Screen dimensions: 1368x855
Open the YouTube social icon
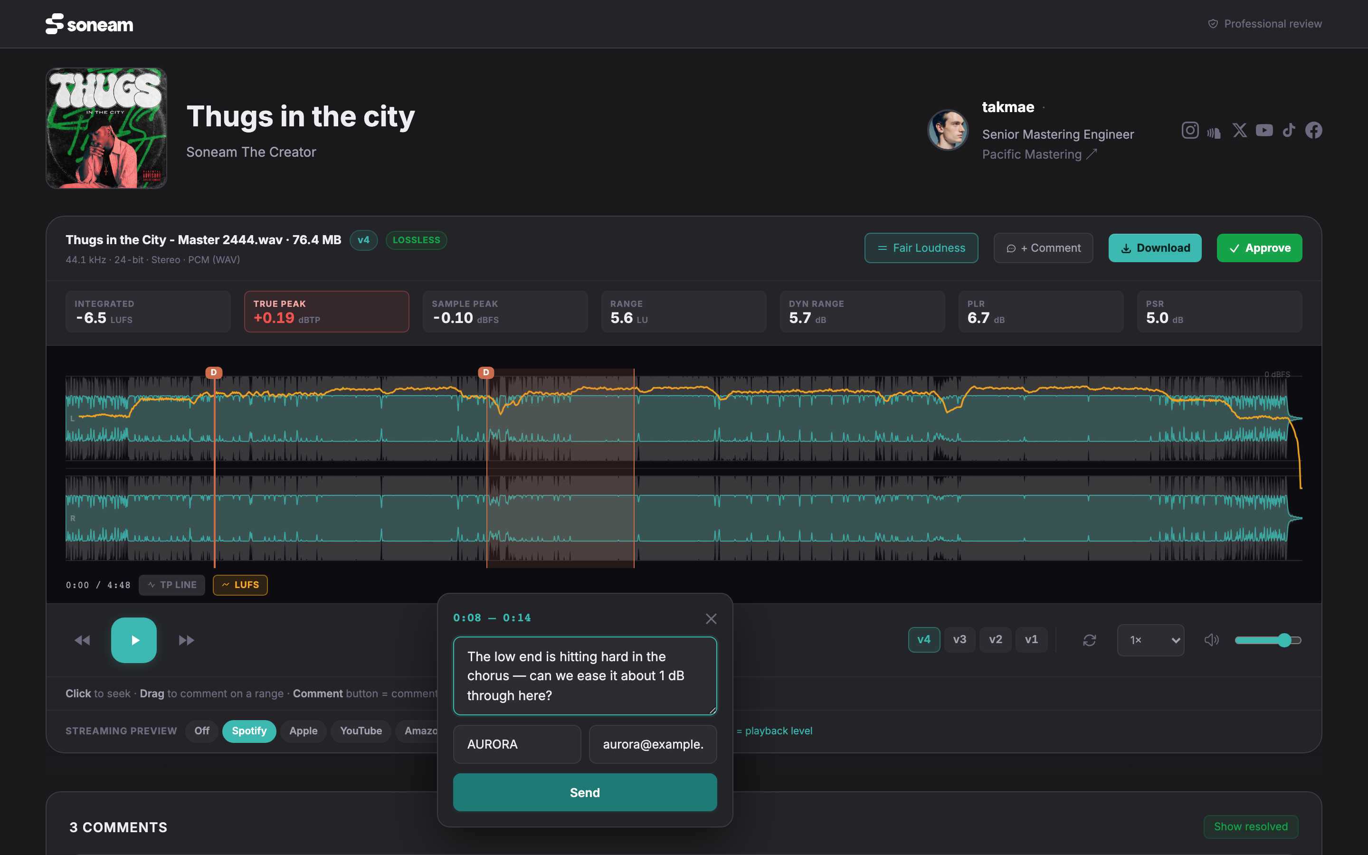coord(1264,131)
